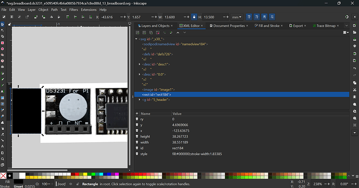Expand the 5_header group node
Viewport: 359px width, 188px height.
[x=139, y=100]
